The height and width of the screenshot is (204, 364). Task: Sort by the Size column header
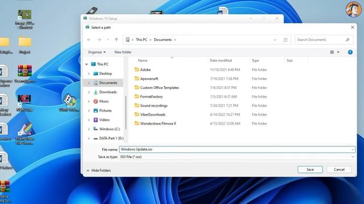289,61
